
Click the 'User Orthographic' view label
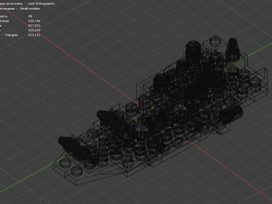click(x=41, y=3)
